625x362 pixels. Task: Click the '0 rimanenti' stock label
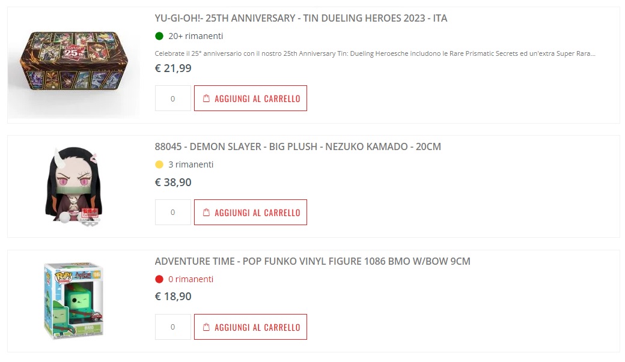click(x=191, y=279)
